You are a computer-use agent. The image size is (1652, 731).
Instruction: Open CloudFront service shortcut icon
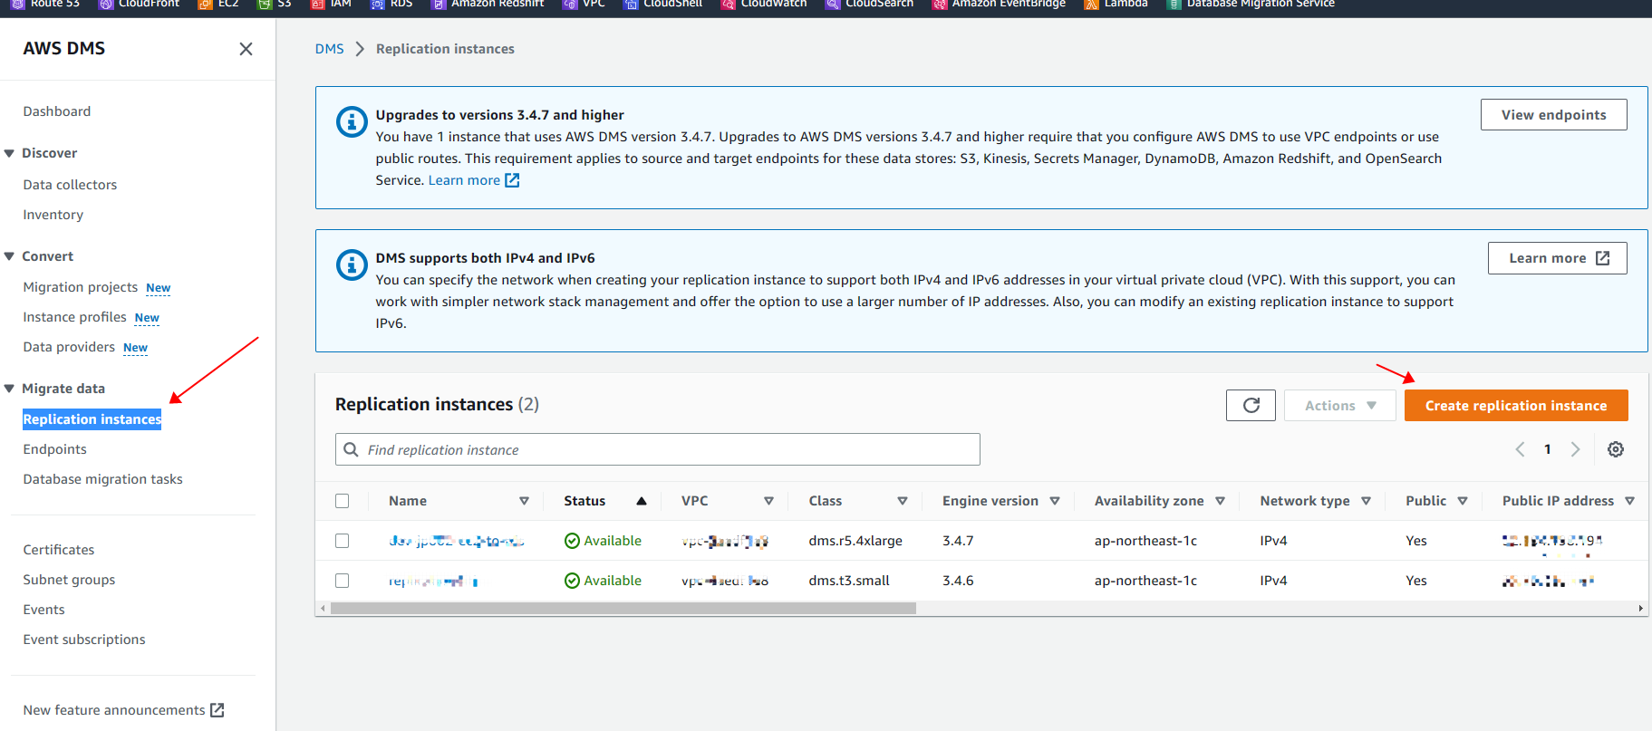106,4
